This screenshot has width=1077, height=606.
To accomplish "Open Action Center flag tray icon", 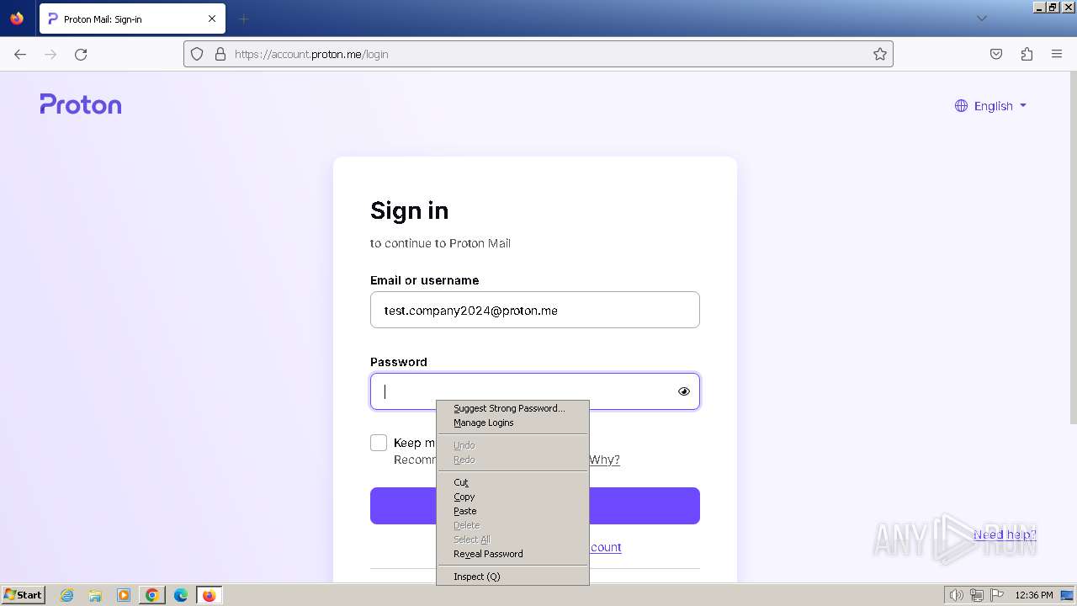I will (997, 595).
